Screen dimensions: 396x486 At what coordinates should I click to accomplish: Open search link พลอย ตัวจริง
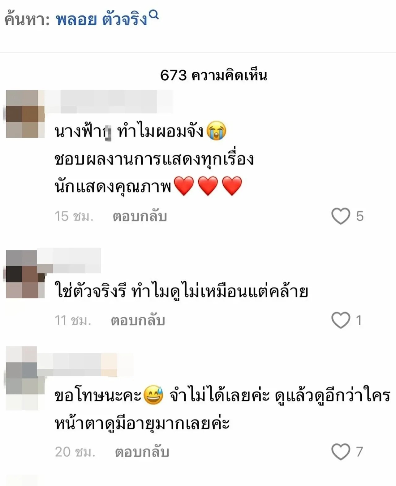101,19
